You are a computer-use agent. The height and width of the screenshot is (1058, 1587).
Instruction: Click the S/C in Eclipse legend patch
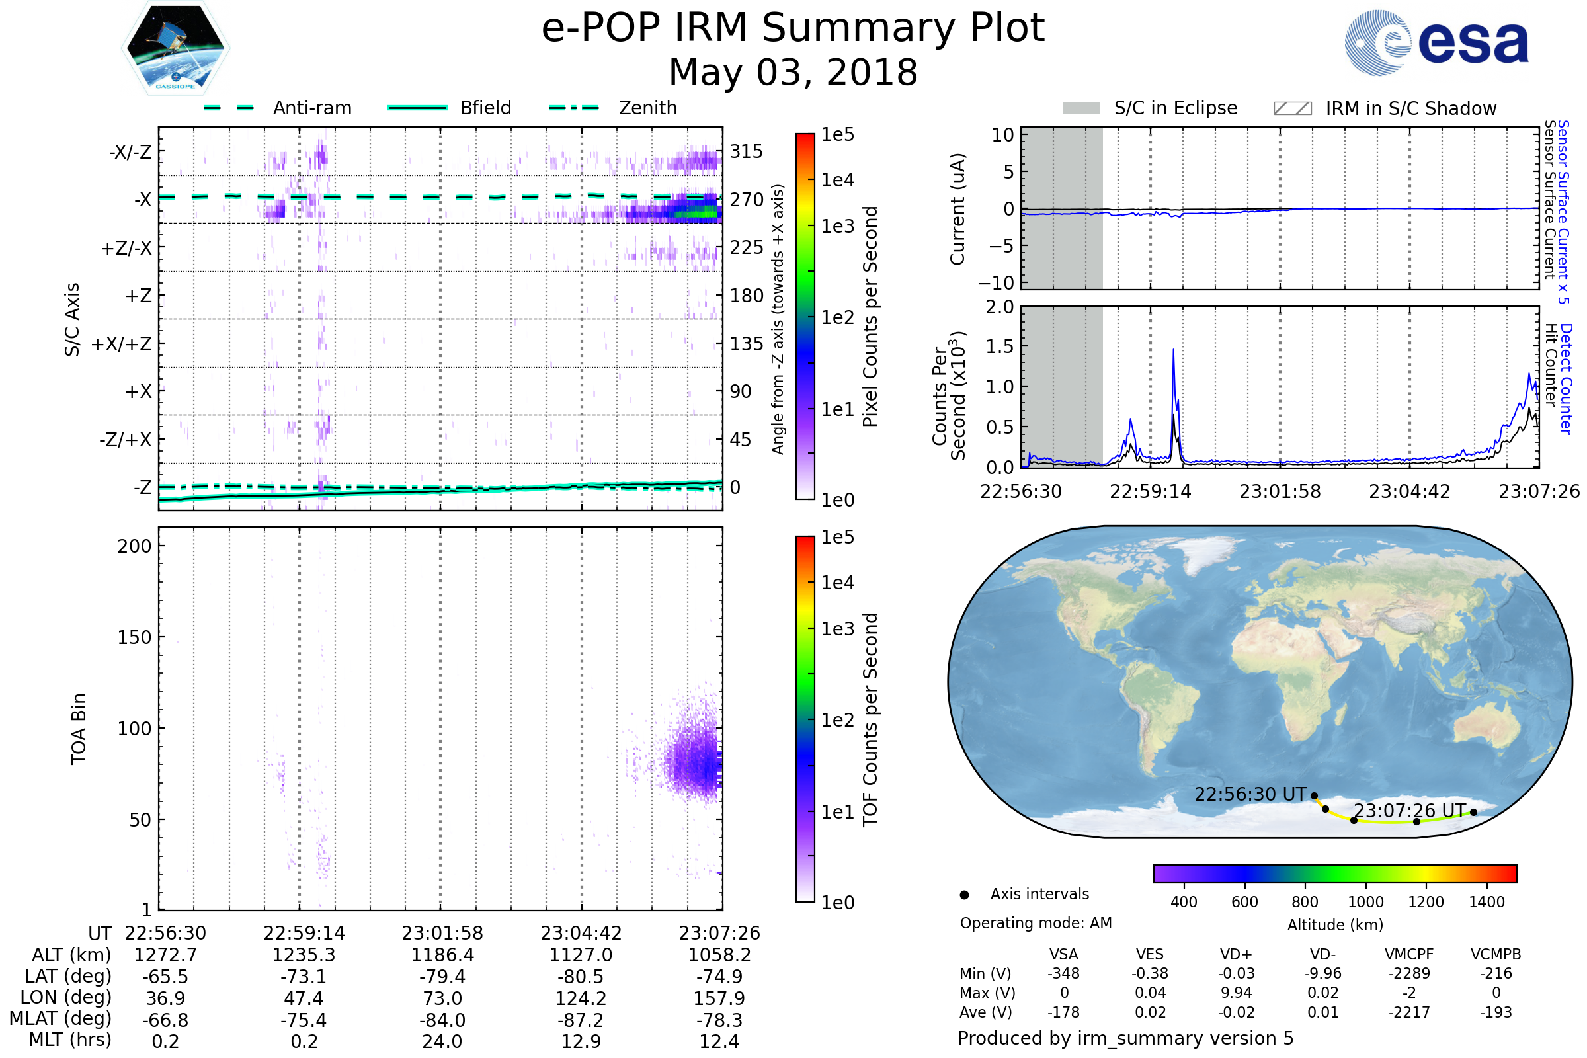[x=1081, y=108]
